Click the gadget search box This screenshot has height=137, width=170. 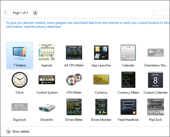point(162,13)
